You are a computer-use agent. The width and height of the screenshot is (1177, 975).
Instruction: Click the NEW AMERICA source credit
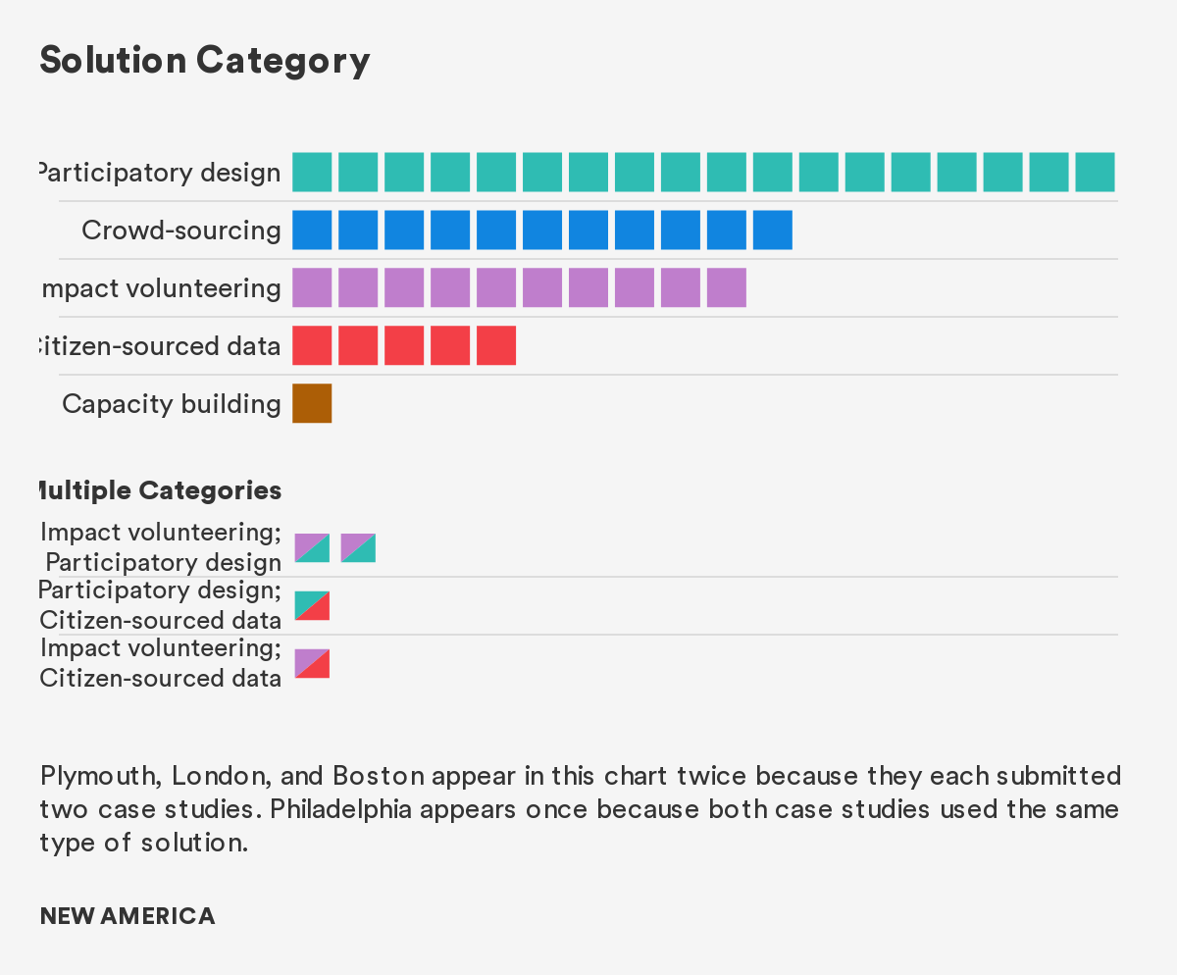(128, 916)
